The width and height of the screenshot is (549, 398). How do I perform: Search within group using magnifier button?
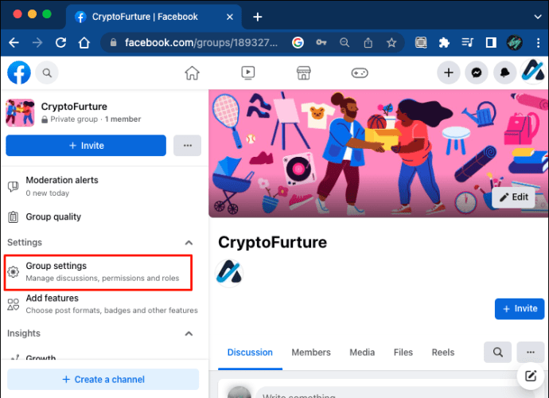pyautogui.click(x=497, y=352)
